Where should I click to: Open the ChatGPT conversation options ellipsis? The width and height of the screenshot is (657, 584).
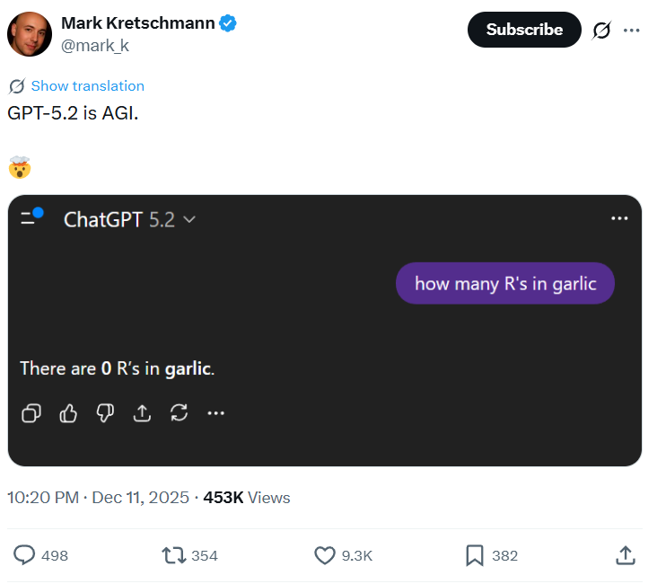(x=619, y=218)
